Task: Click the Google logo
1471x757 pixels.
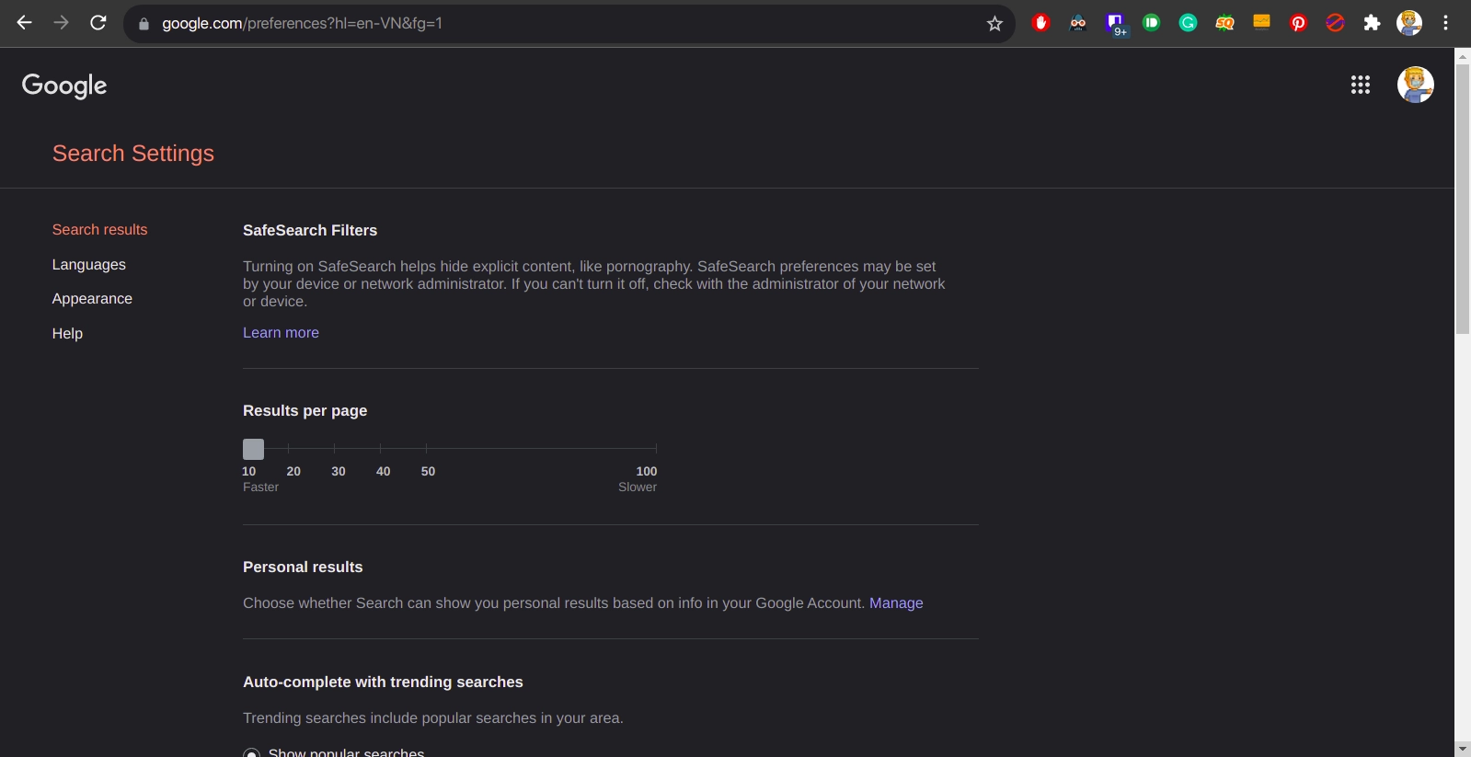Action: 64,86
